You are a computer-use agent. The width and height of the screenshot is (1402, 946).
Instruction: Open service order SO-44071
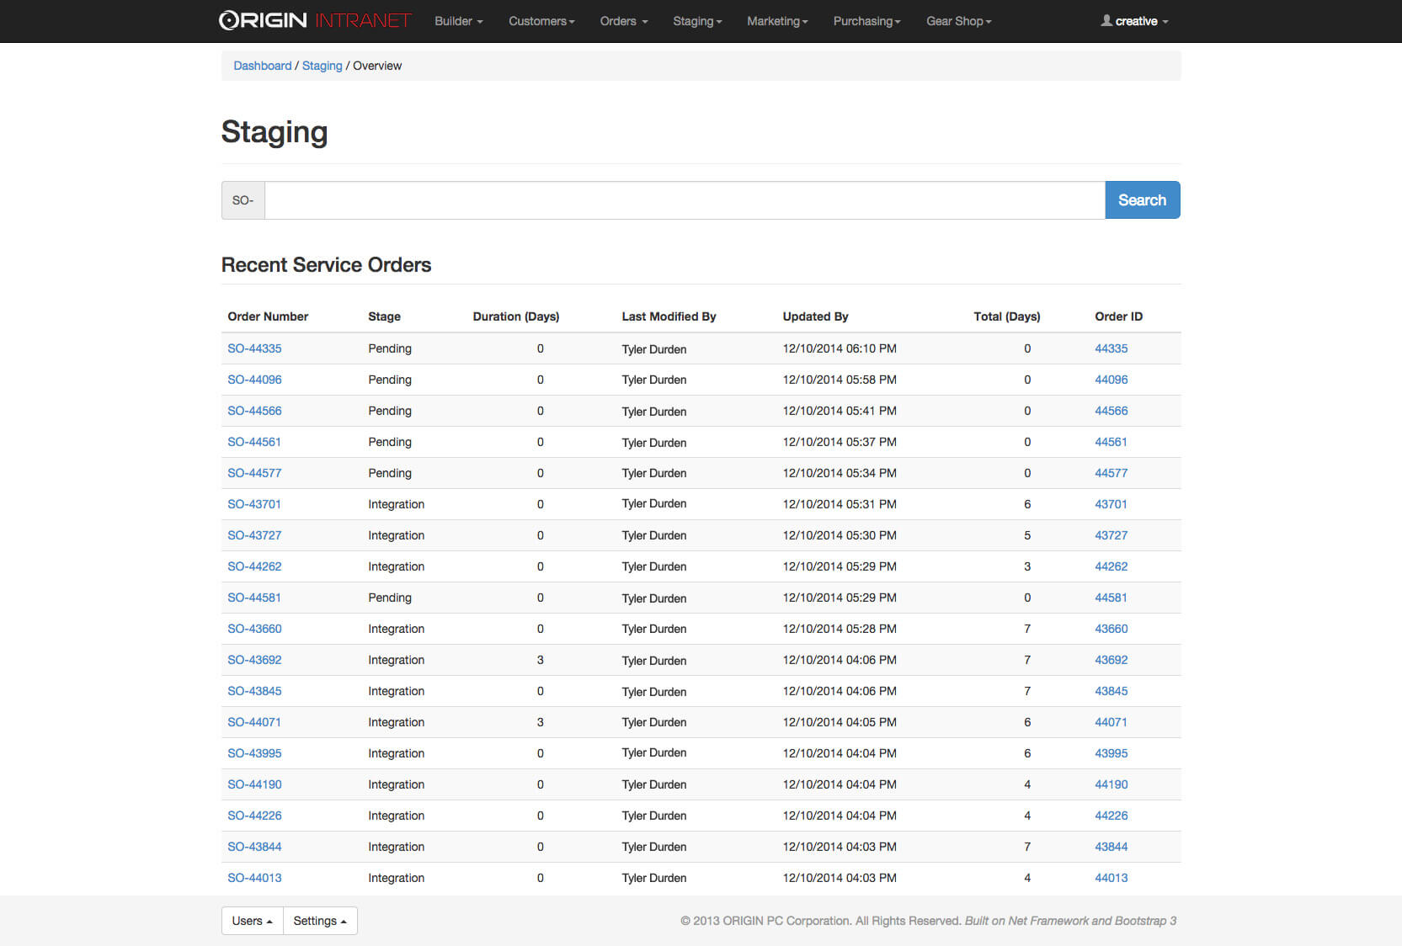tap(254, 722)
